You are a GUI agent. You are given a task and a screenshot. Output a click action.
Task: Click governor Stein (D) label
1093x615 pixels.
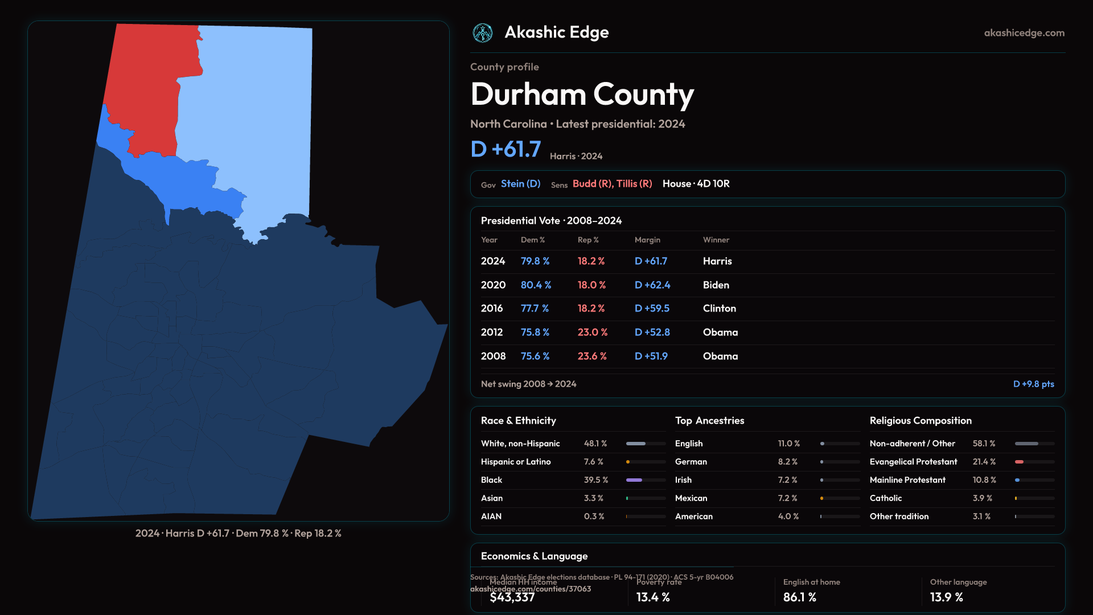520,184
